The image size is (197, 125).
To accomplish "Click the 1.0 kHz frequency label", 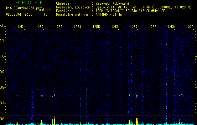I will pyautogui.click(x=3, y=56).
